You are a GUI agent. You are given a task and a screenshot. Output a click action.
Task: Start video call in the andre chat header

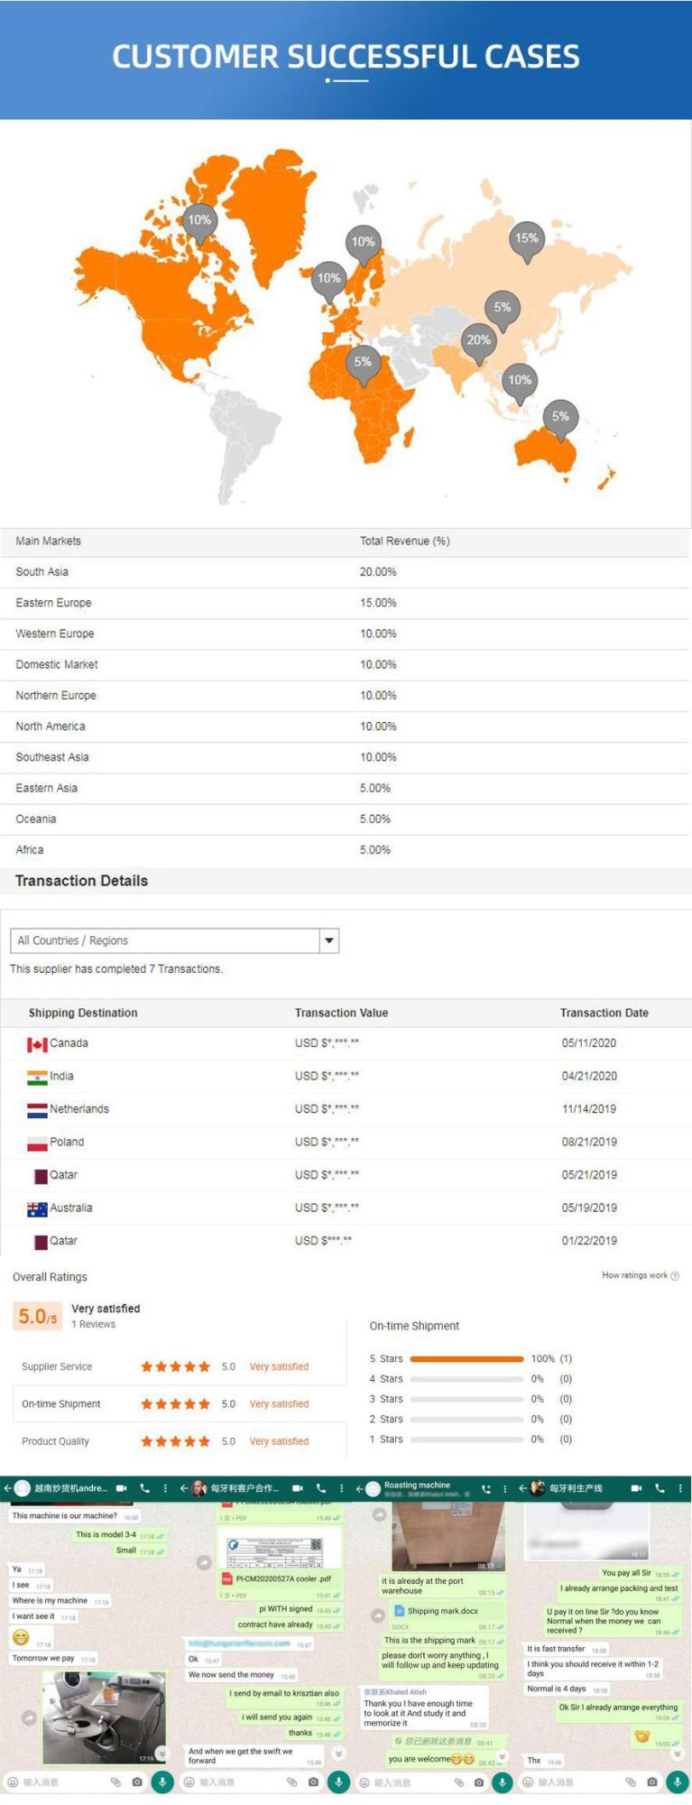tap(121, 1488)
